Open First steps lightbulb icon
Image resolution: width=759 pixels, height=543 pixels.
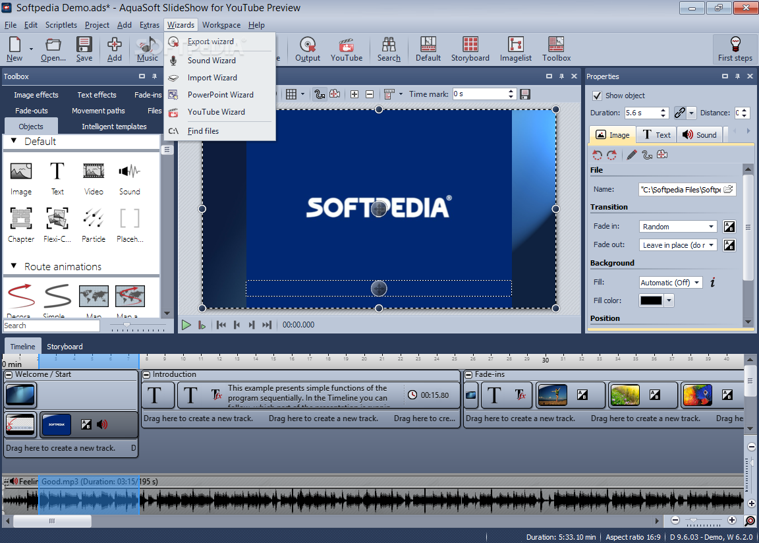(x=735, y=49)
